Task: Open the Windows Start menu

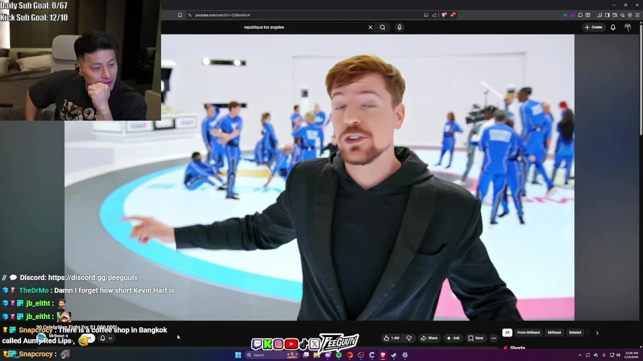Action: (238, 355)
